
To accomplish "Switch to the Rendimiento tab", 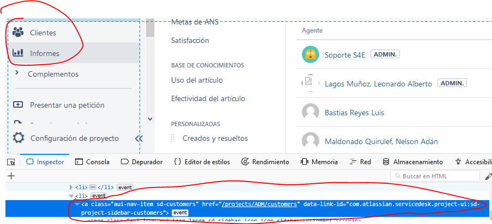I will pos(265,162).
